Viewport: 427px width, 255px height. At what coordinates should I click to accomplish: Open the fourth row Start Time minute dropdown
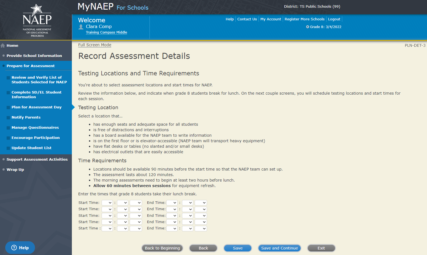click(x=123, y=222)
